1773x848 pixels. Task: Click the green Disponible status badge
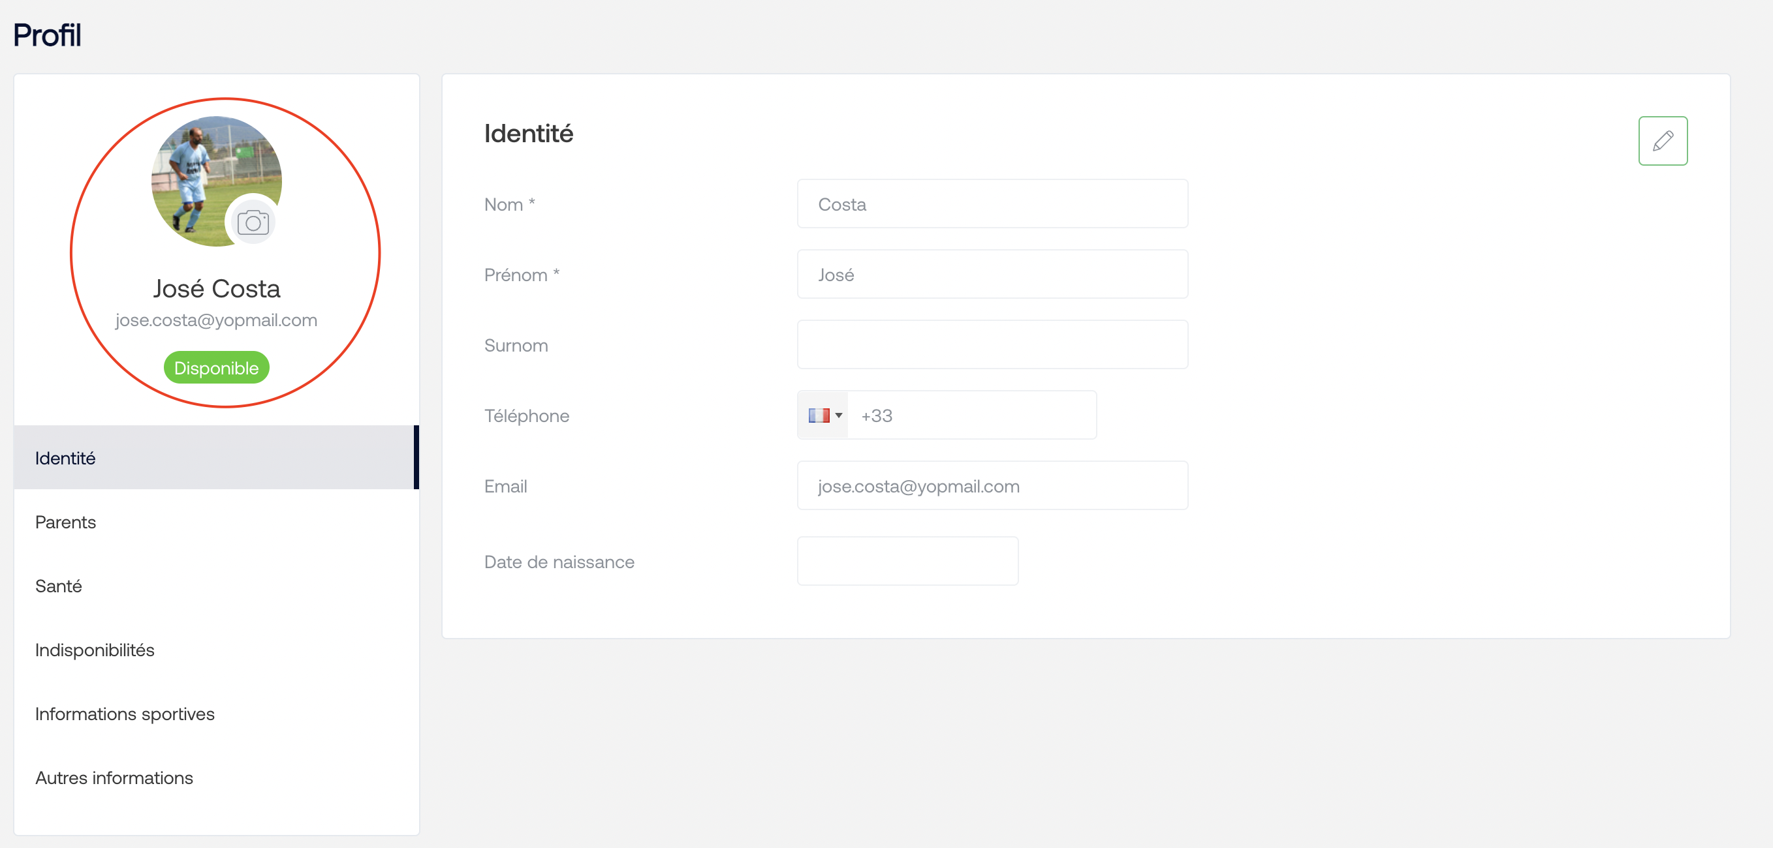coord(216,368)
